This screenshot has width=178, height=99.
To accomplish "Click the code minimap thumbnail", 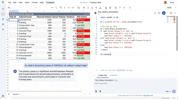I will pyautogui.click(x=171, y=19).
